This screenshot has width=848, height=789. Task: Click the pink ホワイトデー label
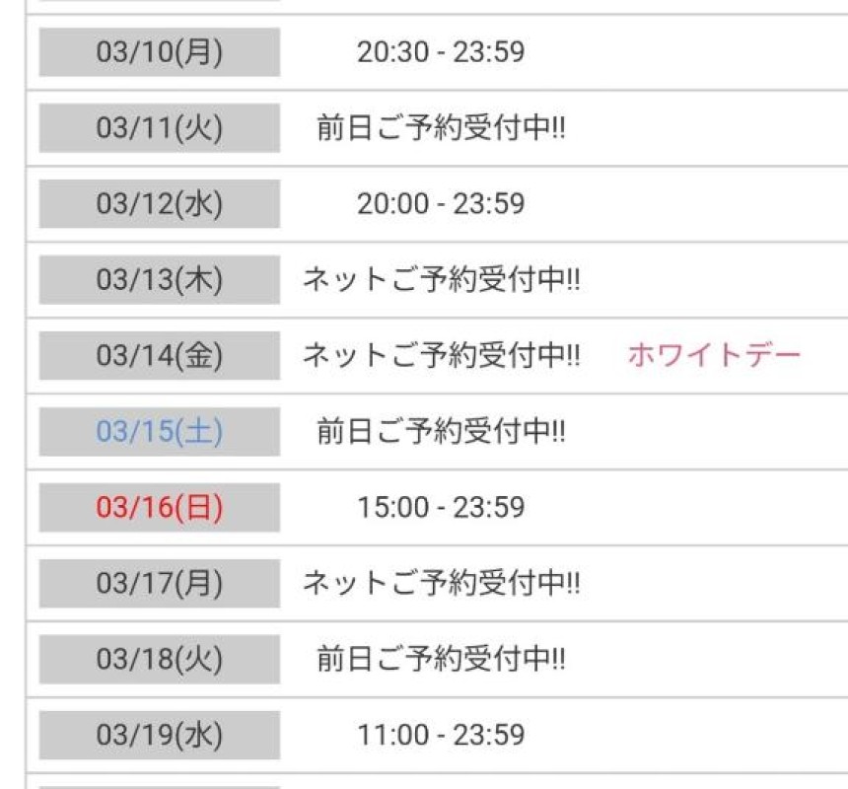point(714,355)
